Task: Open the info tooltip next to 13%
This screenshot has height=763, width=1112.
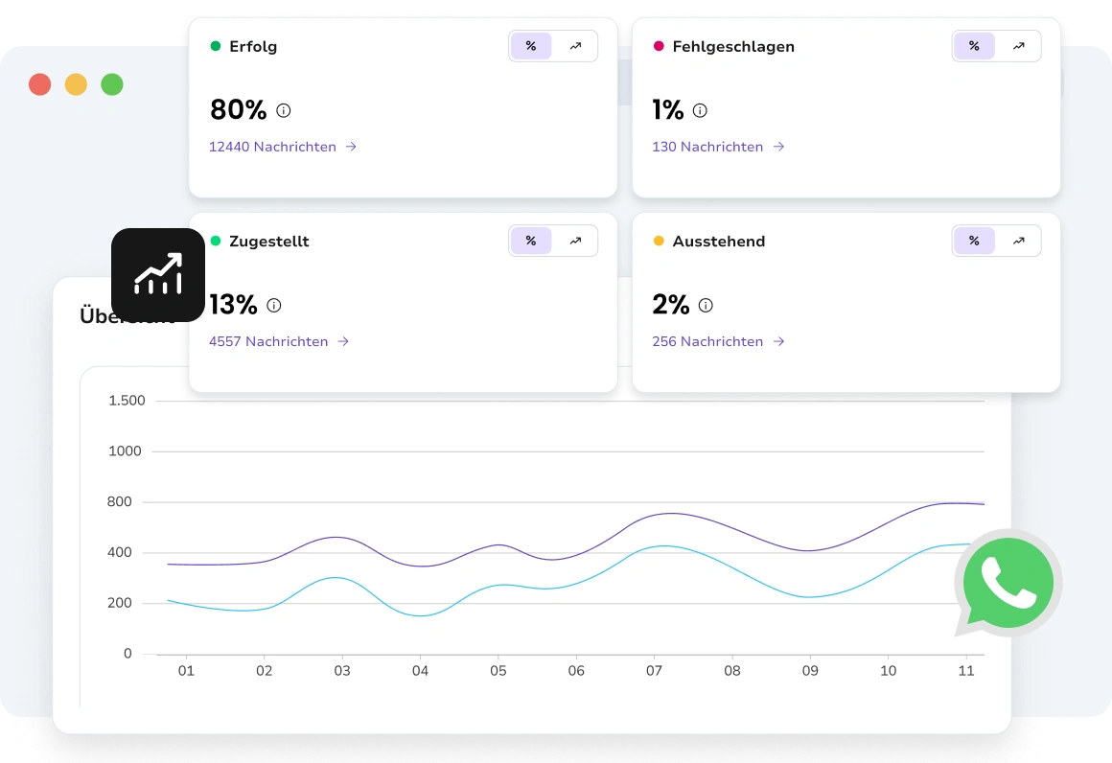Action: 273,305
